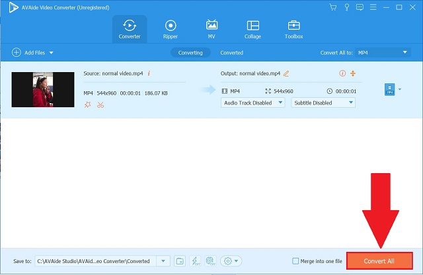Open the Converter tab
The width and height of the screenshot is (423, 275).
[130, 29]
